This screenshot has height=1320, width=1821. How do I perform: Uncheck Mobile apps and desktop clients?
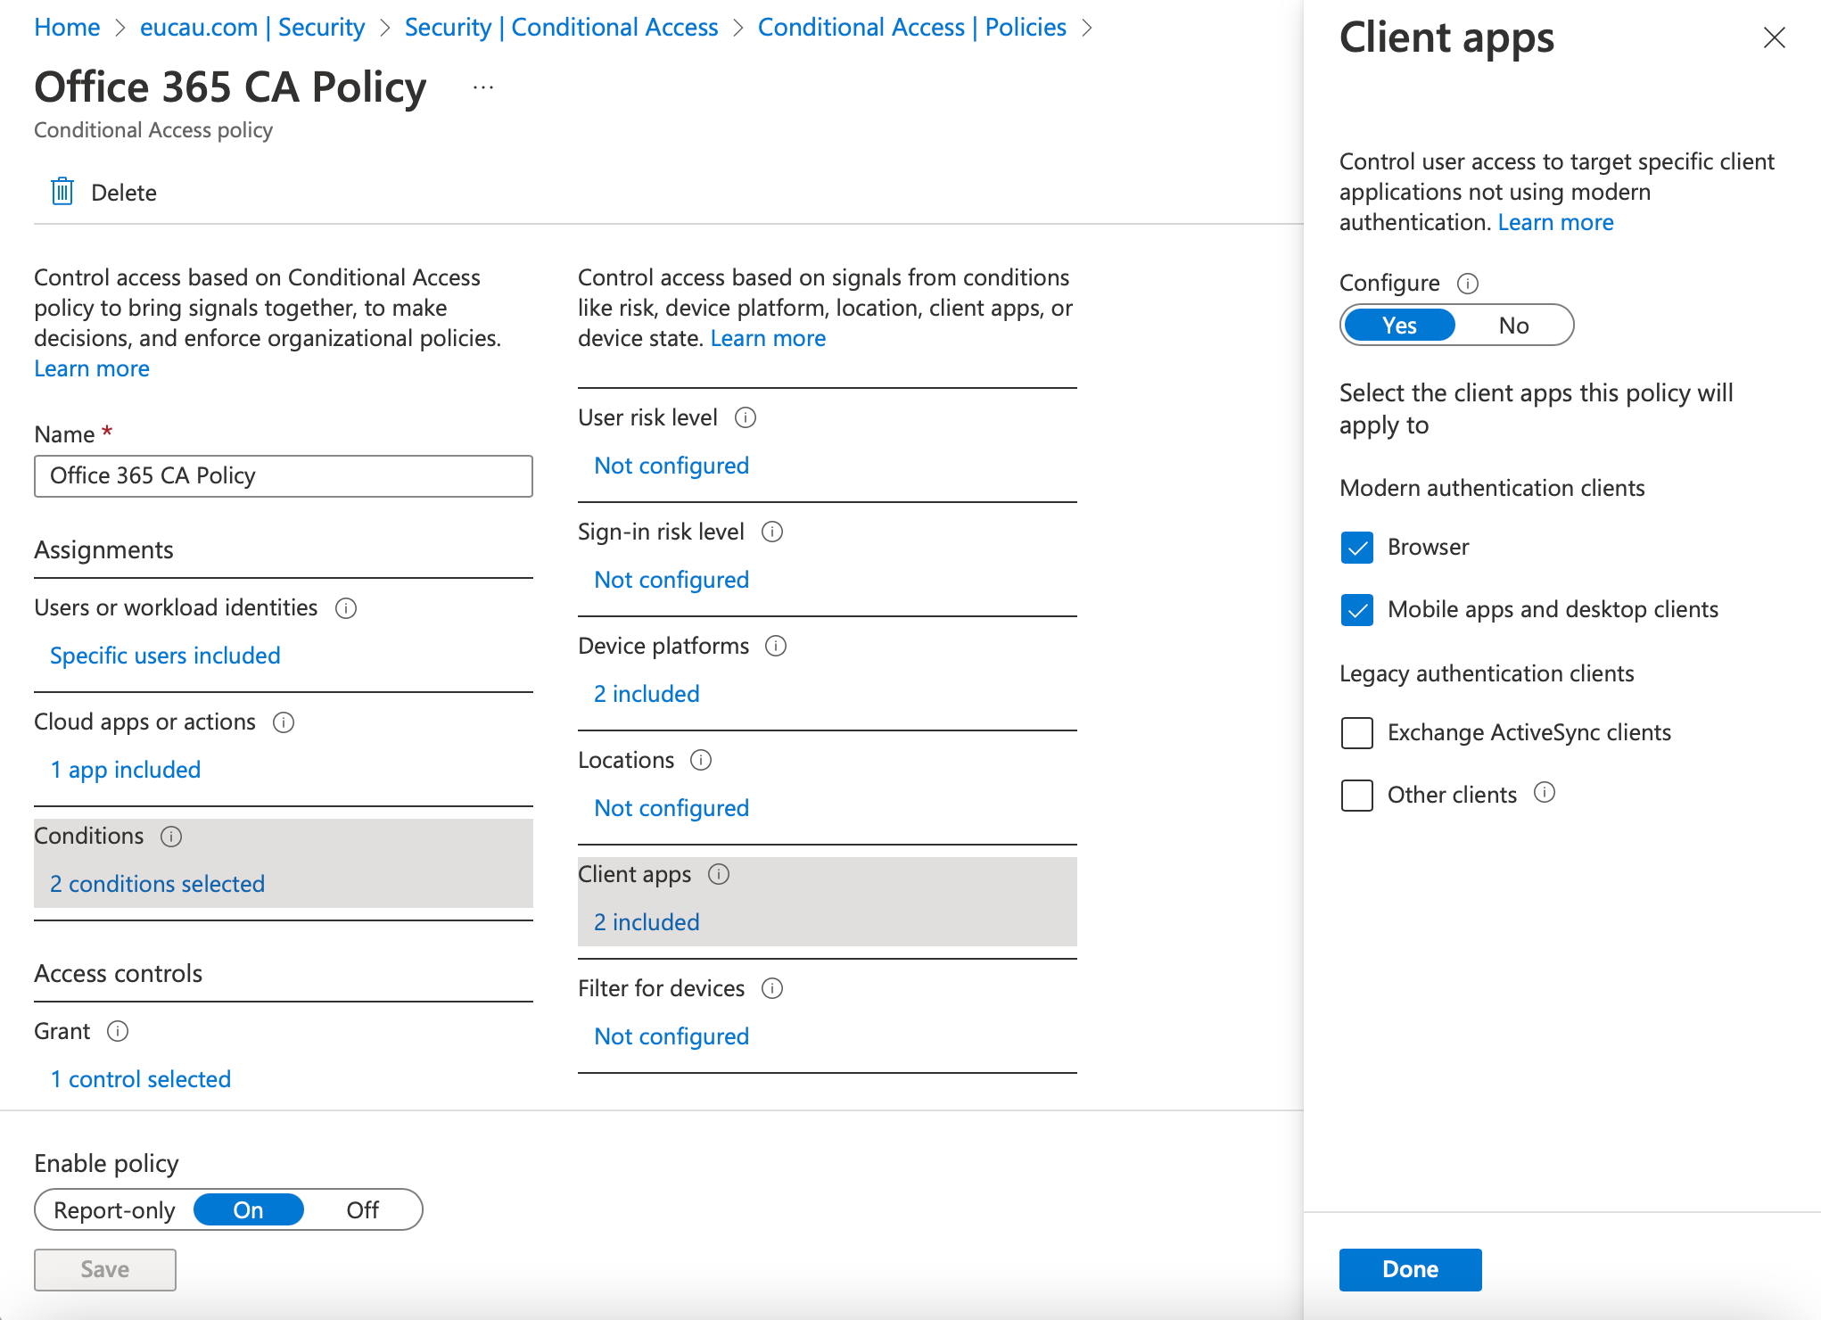pos(1356,610)
